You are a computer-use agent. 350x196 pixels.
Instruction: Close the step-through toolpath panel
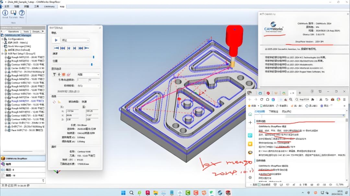(100, 28)
